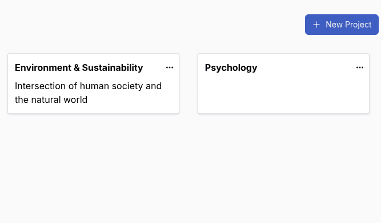Click the plus icon in New Project
This screenshot has height=223, width=381.
click(x=316, y=25)
